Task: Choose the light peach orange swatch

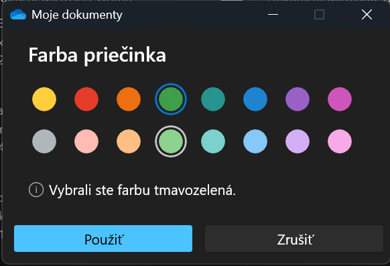Action: pyautogui.click(x=129, y=141)
